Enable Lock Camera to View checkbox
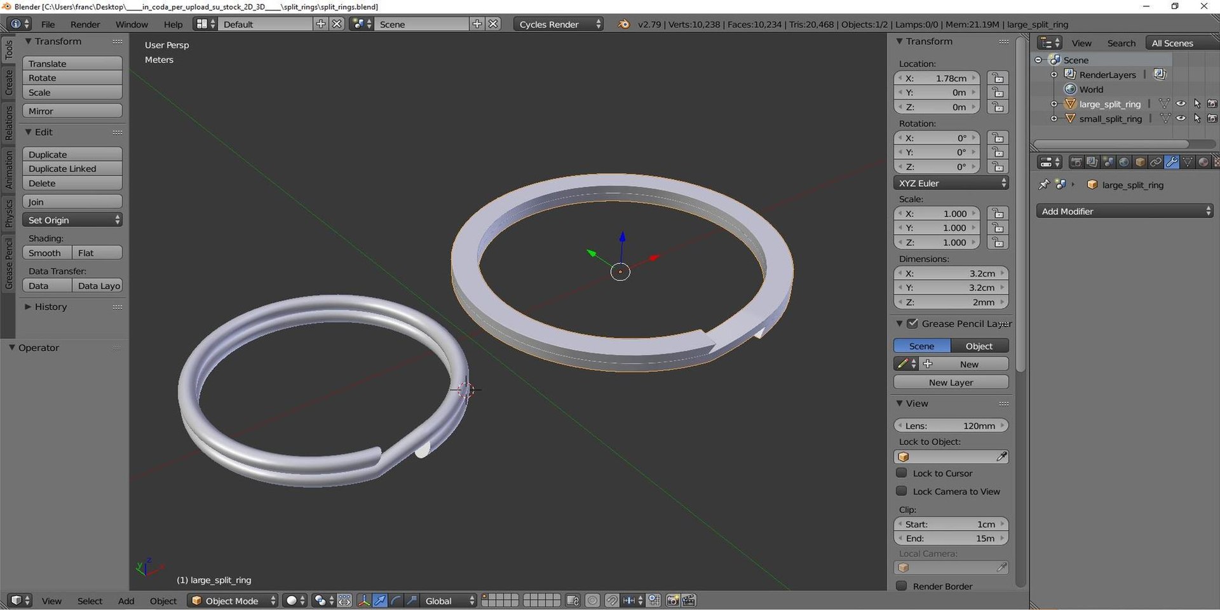Screen dimensions: 1220x610 pyautogui.click(x=901, y=491)
